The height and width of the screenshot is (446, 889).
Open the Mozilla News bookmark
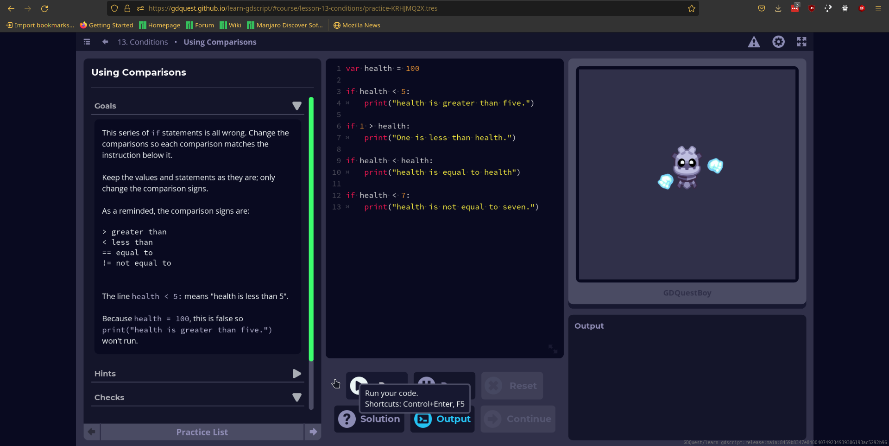(x=356, y=25)
